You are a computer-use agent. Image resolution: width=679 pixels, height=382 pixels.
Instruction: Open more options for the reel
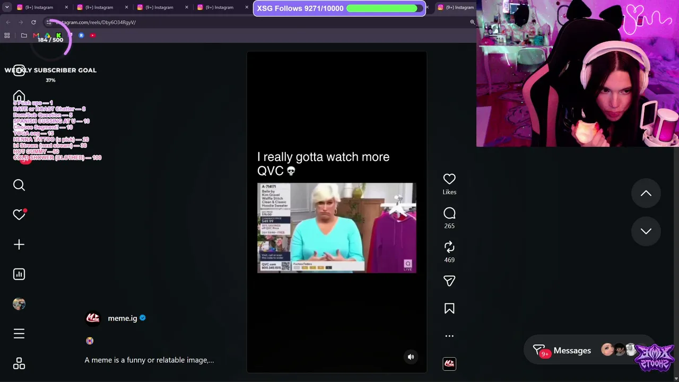pyautogui.click(x=449, y=336)
